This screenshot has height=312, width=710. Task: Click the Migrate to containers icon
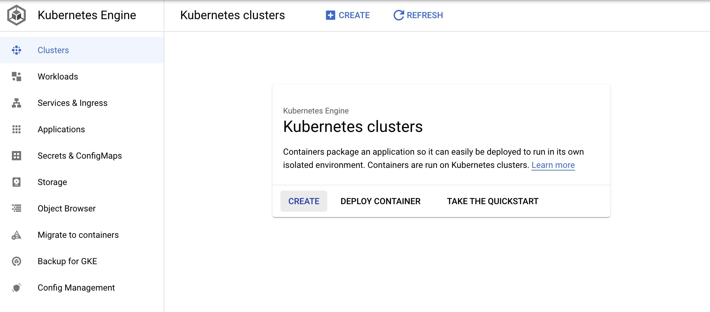tap(16, 235)
